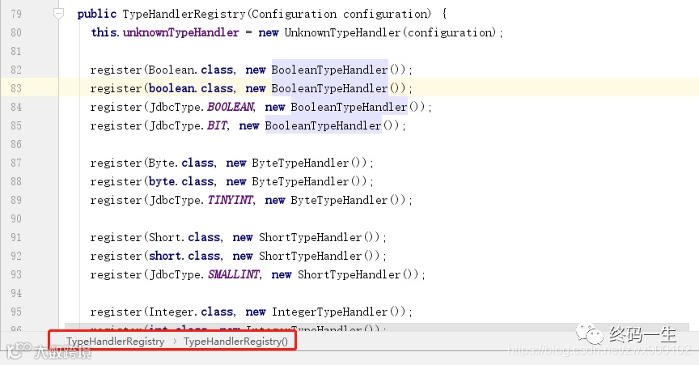Image resolution: width=699 pixels, height=365 pixels.
Task: Select line number 80 in gutter
Action: (16, 32)
